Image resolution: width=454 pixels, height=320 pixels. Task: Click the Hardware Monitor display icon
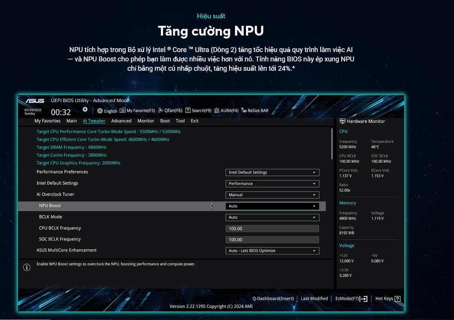(x=343, y=121)
